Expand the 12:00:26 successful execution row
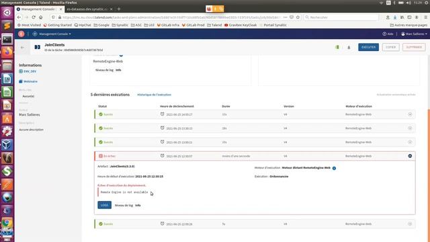The height and width of the screenshot is (242, 430). [x=410, y=224]
